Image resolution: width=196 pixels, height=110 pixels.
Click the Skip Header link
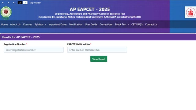point(35,3)
